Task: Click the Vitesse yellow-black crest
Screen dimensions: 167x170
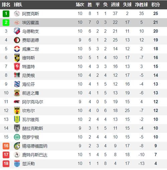Action: pyautogui.click(x=17, y=58)
